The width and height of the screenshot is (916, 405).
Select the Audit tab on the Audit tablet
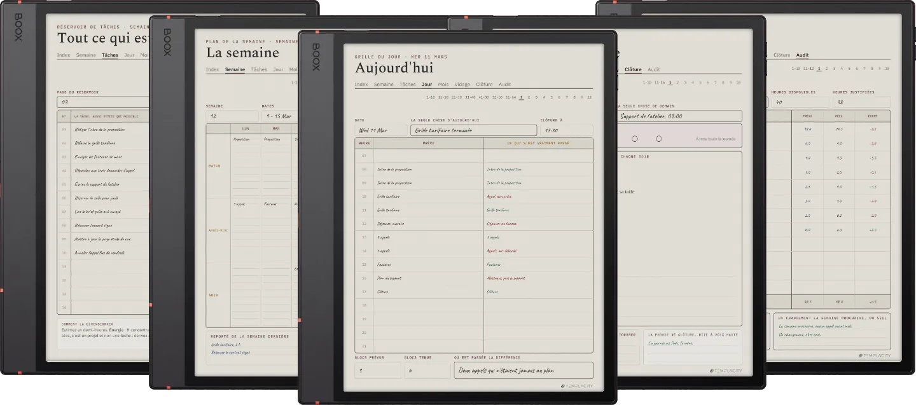pyautogui.click(x=803, y=55)
